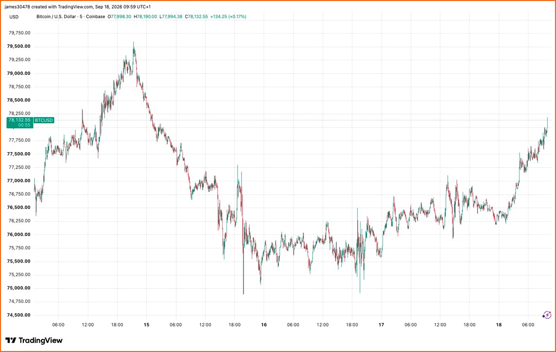
Task: Click the open value O77,998.30
Action: [120, 17]
